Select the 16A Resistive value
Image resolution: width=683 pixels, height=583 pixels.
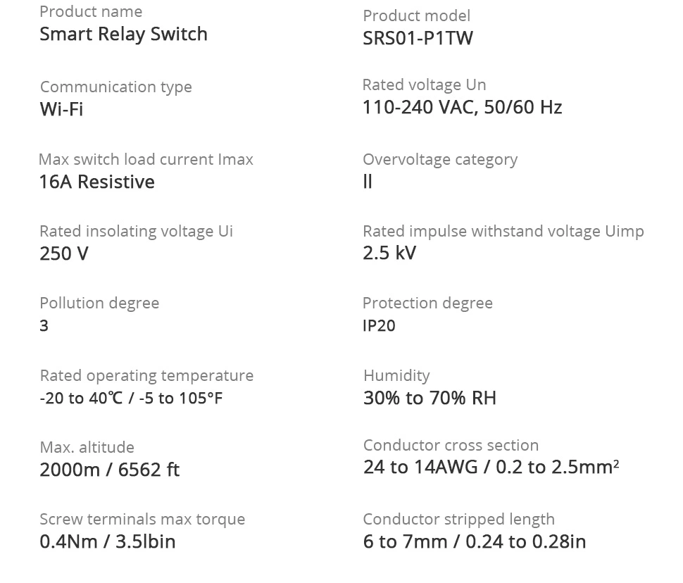96,182
